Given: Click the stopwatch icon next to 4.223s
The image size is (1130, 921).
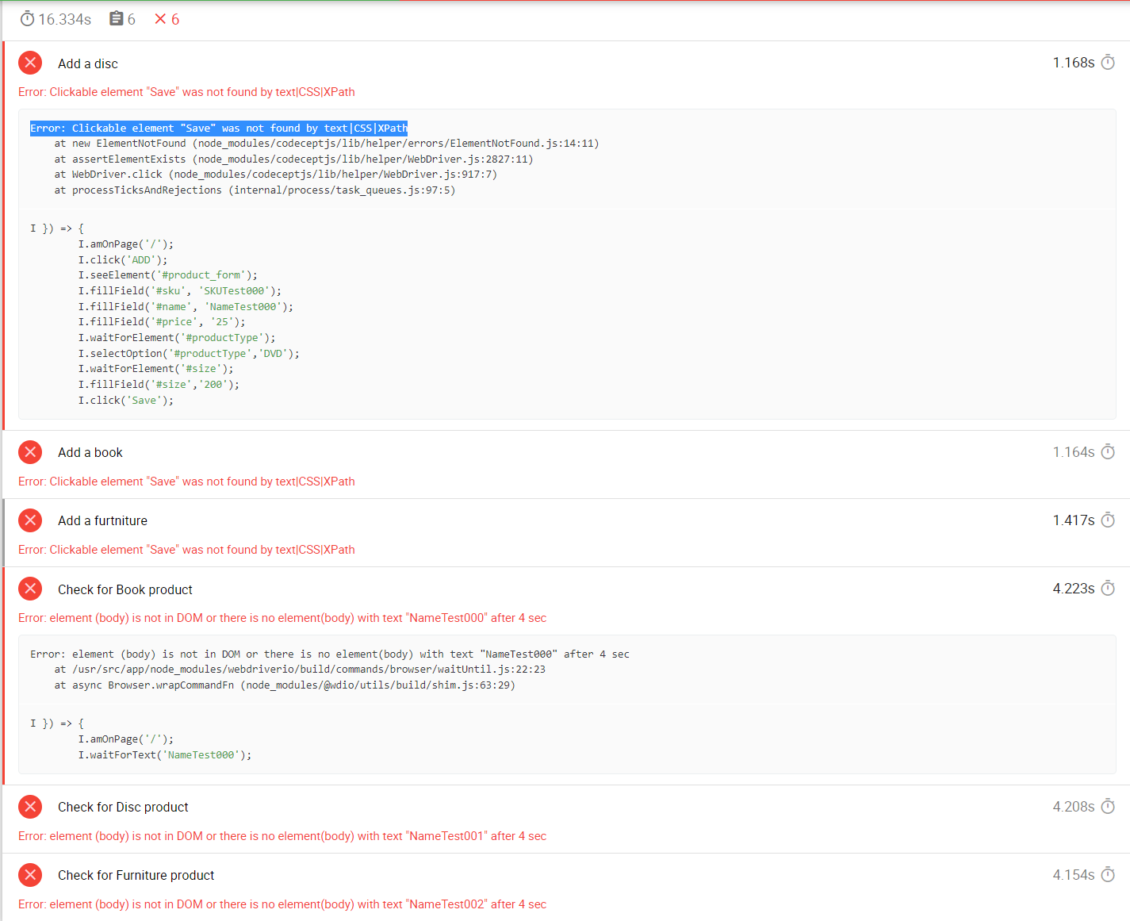Looking at the screenshot, I should click(x=1108, y=589).
